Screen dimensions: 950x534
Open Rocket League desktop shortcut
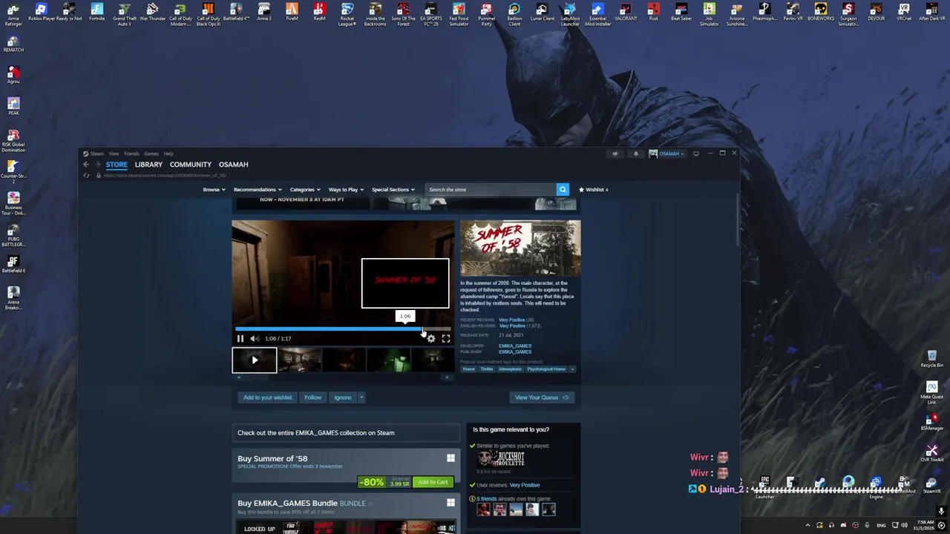pos(347,15)
